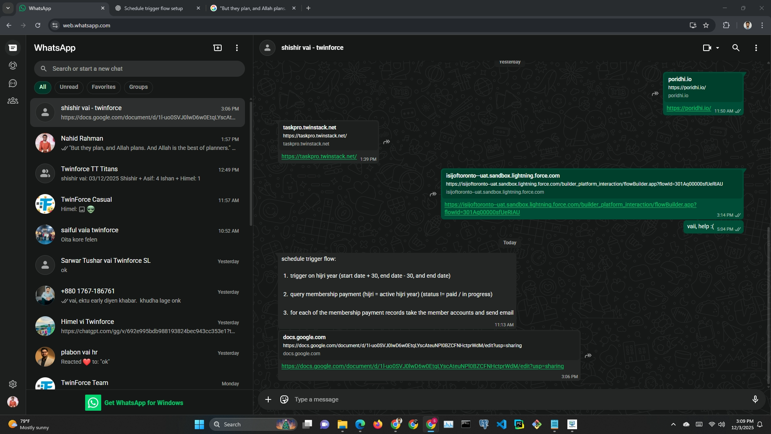The height and width of the screenshot is (434, 771).
Task: Select the Unread chat filter
Action: pyautogui.click(x=69, y=87)
